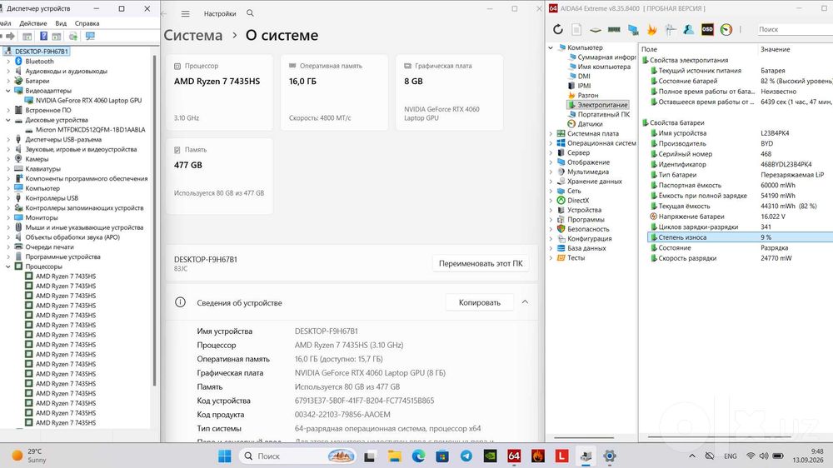Click the Device Manager vertical scrollbar
Screen dimensions: 833x468
pyautogui.click(x=155, y=221)
